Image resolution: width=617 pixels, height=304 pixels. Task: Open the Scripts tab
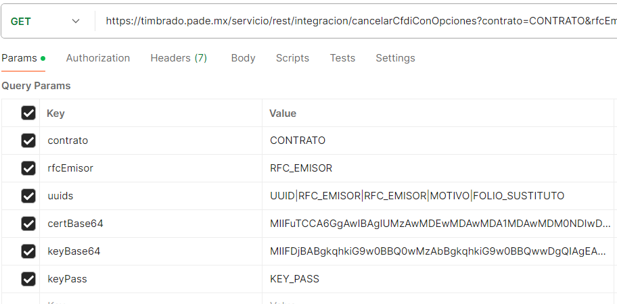coord(292,58)
